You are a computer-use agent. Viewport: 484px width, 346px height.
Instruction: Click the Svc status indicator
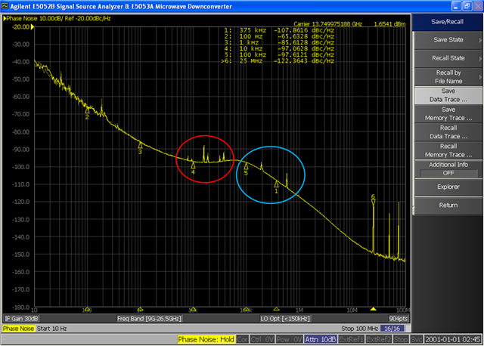coord(417,339)
